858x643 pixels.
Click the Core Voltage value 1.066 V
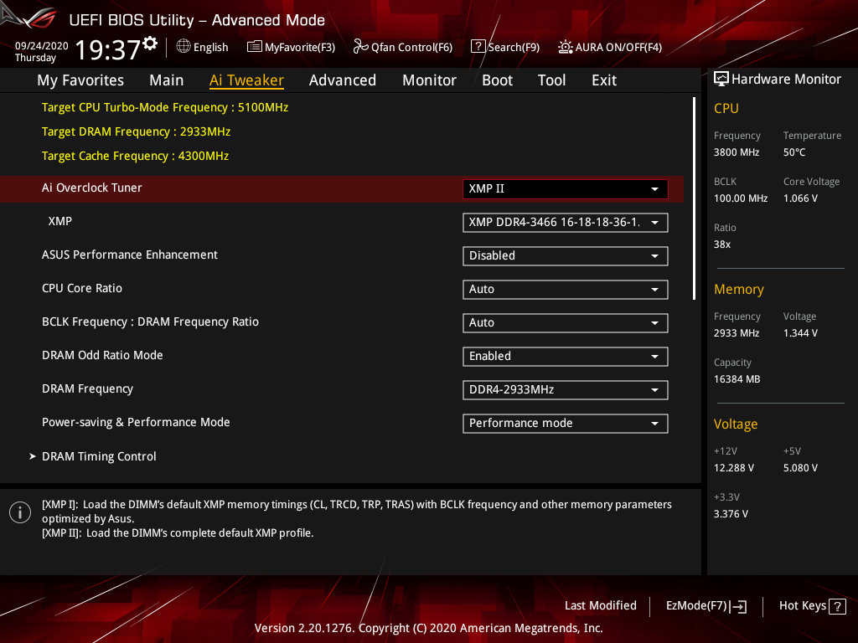[800, 198]
